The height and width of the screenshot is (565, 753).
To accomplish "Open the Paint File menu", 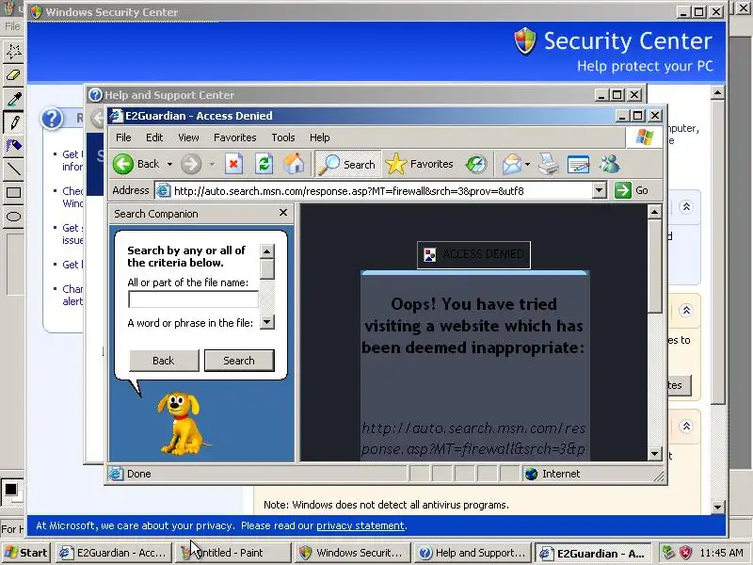I will 11,26.
